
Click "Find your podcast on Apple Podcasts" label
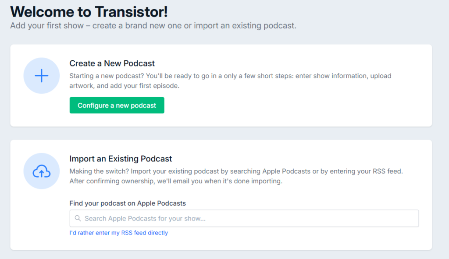[128, 203]
